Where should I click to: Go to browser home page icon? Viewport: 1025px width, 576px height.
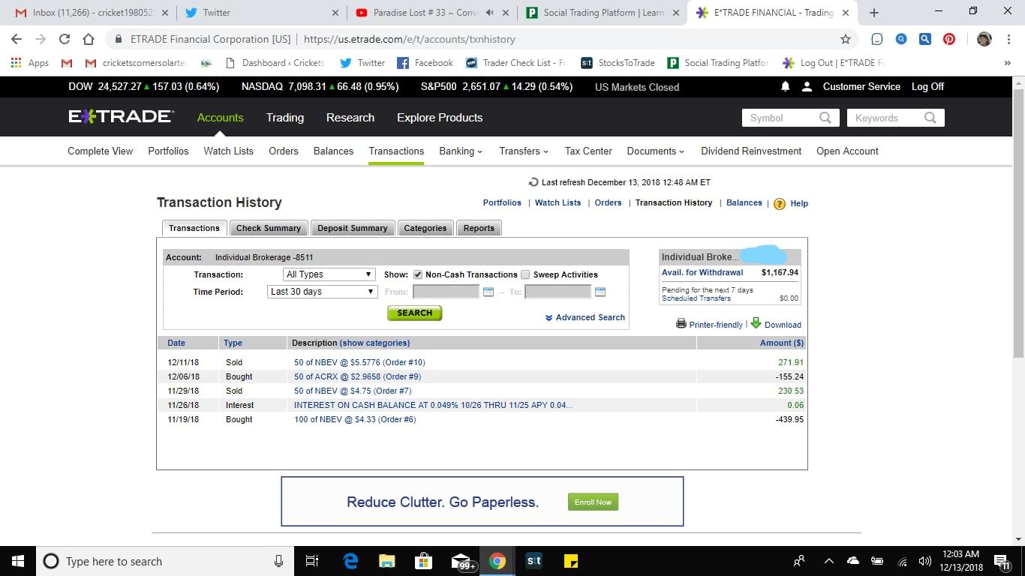89,39
